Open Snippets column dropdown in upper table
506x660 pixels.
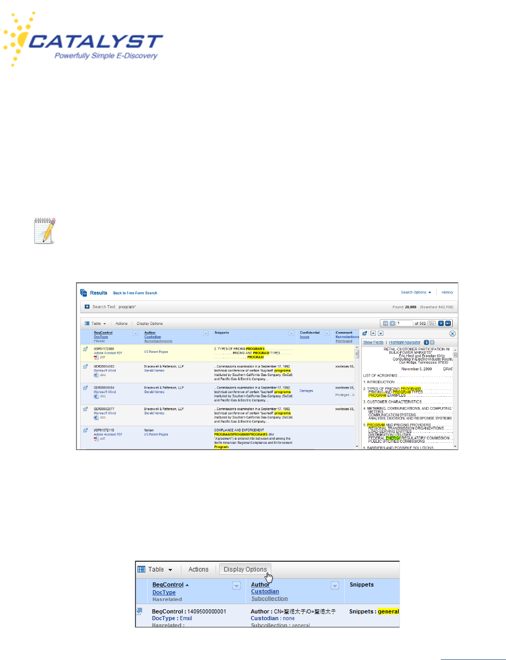click(291, 334)
